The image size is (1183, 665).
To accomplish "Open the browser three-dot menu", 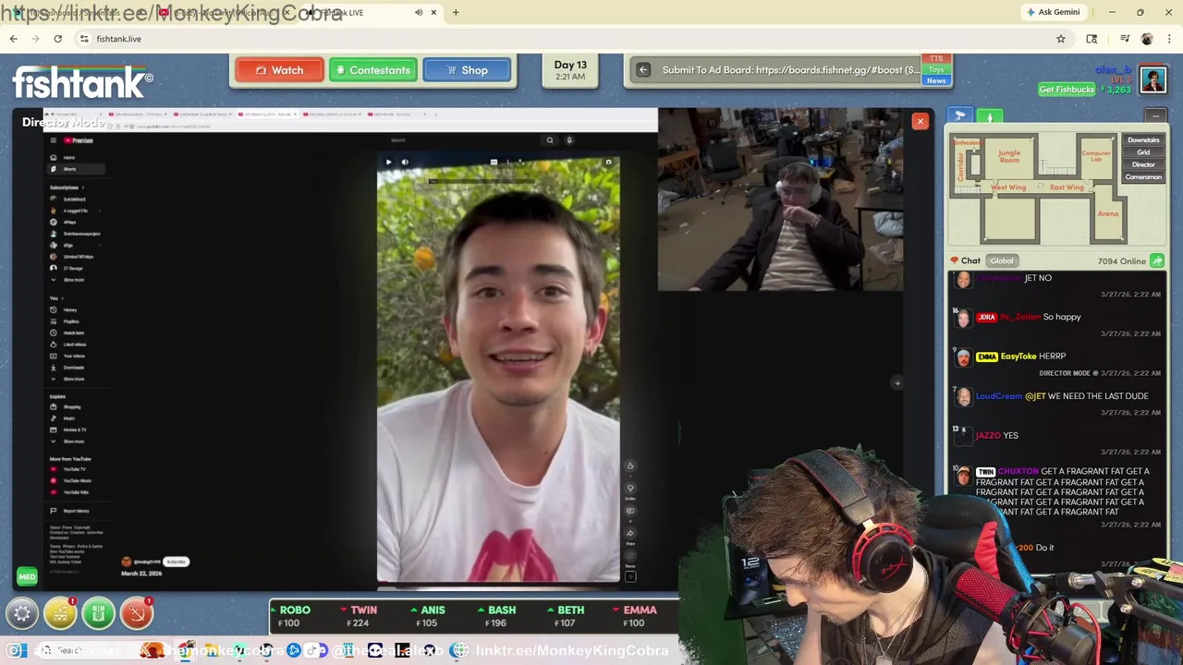I will tap(1170, 39).
